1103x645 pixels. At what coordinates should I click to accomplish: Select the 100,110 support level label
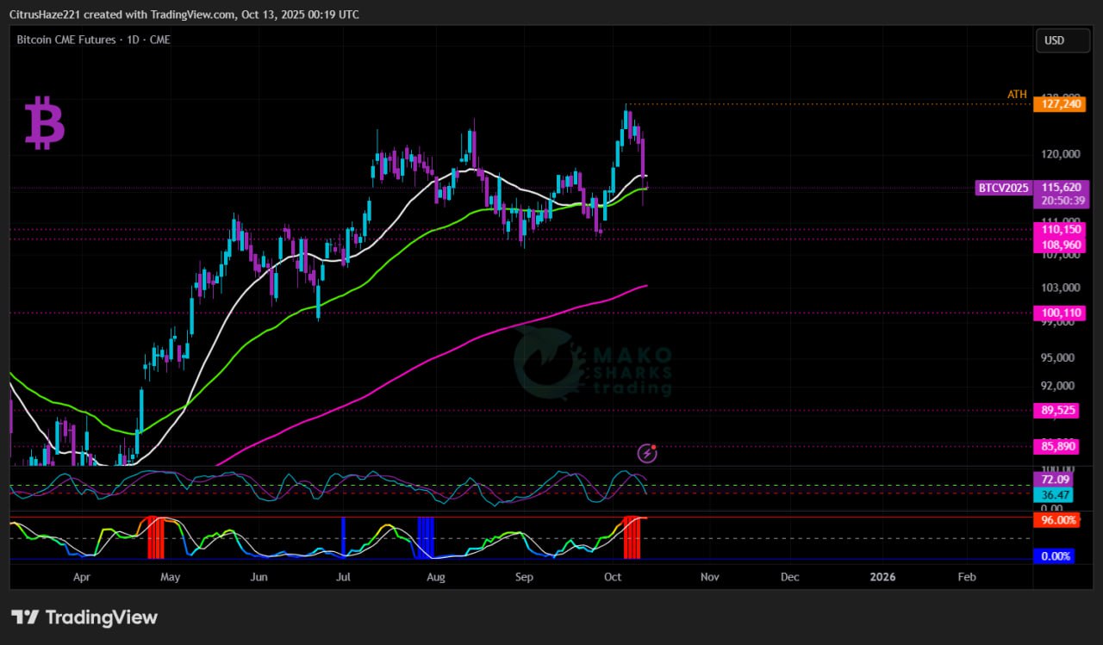(x=1061, y=313)
